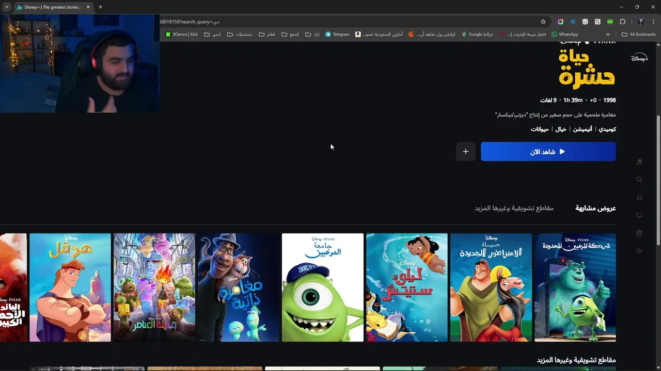Click the 1998 release year text

tap(609, 100)
